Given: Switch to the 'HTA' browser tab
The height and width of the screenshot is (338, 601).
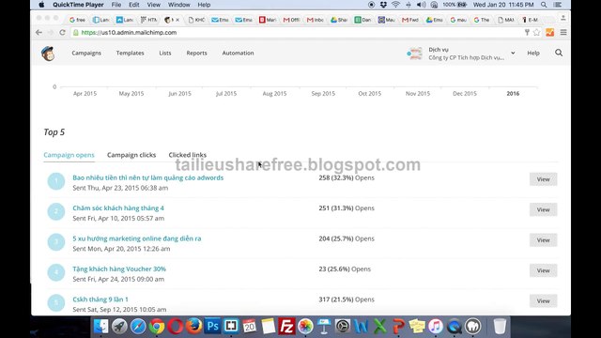Looking at the screenshot, I should coord(148,20).
